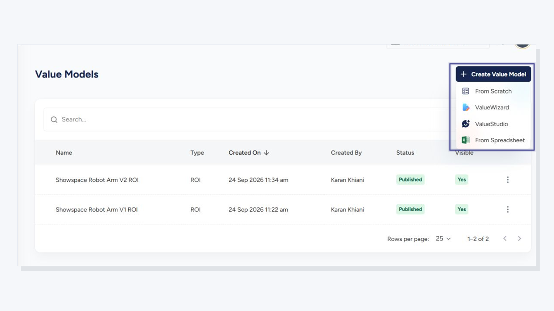Go to next page chevron
554x311 pixels.
pos(519,239)
